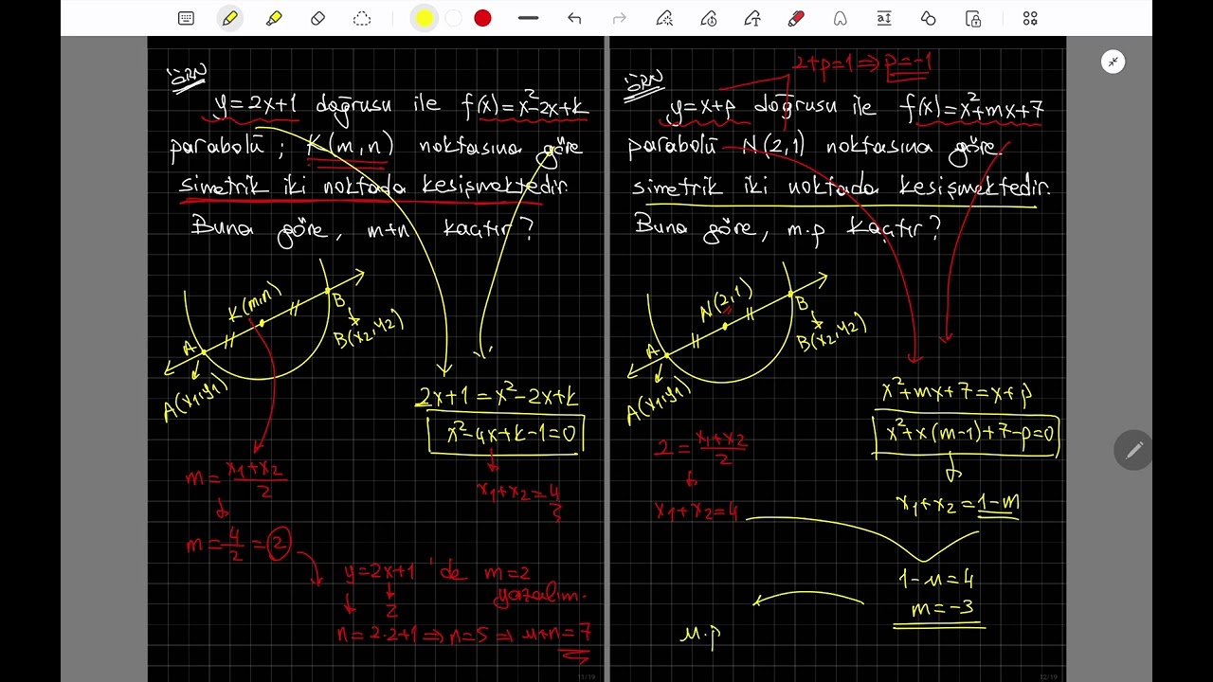This screenshot has height=682, width=1213.
Task: Toggle the page lock icon
Action: (x=973, y=18)
